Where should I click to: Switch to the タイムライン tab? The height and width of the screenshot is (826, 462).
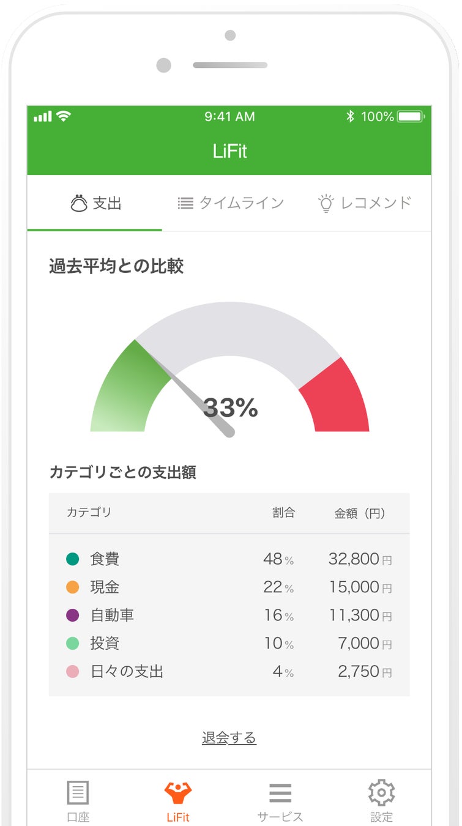pos(231,203)
